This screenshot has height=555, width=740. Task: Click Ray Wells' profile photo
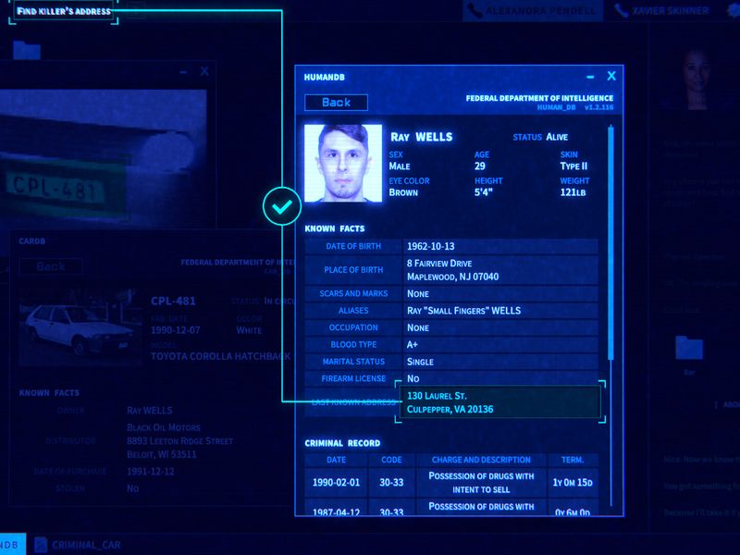click(x=343, y=163)
